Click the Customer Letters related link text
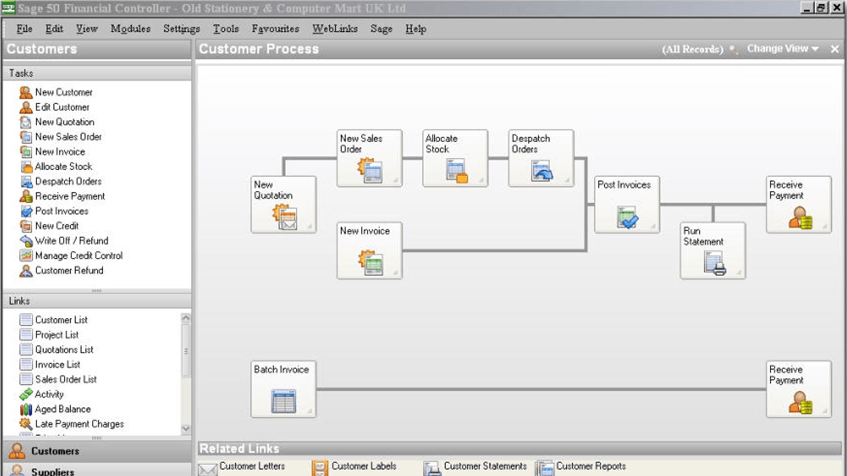The height and width of the screenshot is (476, 847). coord(252,466)
